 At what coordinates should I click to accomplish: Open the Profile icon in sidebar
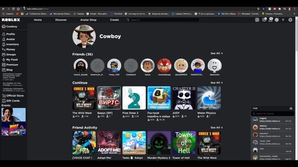coord(4,34)
